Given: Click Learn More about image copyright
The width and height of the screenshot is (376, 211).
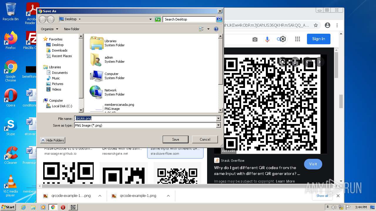Looking at the screenshot, I should pos(285,181).
